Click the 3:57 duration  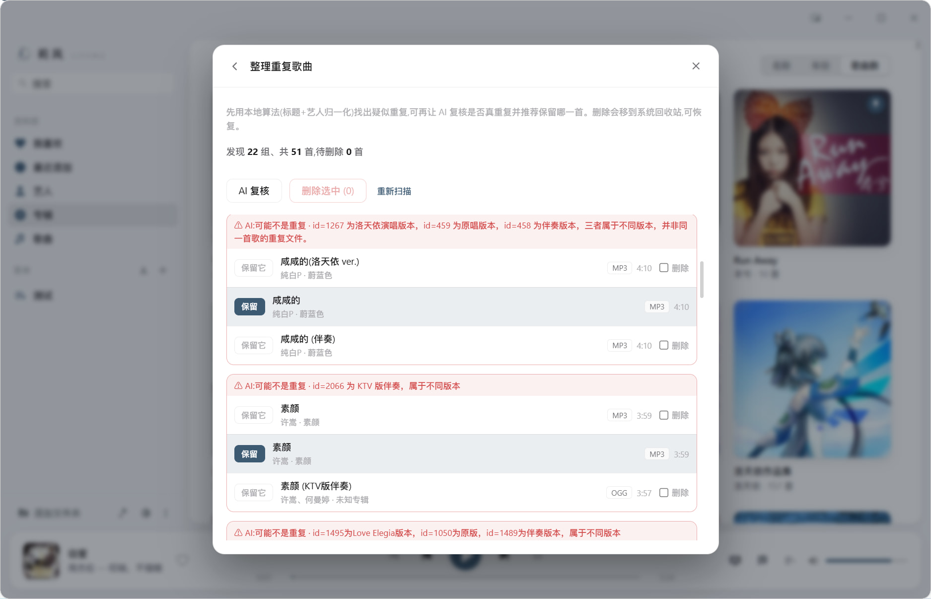tap(644, 493)
